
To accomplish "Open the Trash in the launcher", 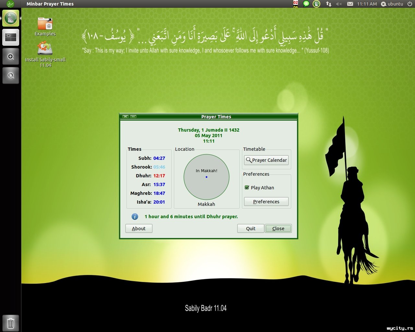I will [x=11, y=323].
